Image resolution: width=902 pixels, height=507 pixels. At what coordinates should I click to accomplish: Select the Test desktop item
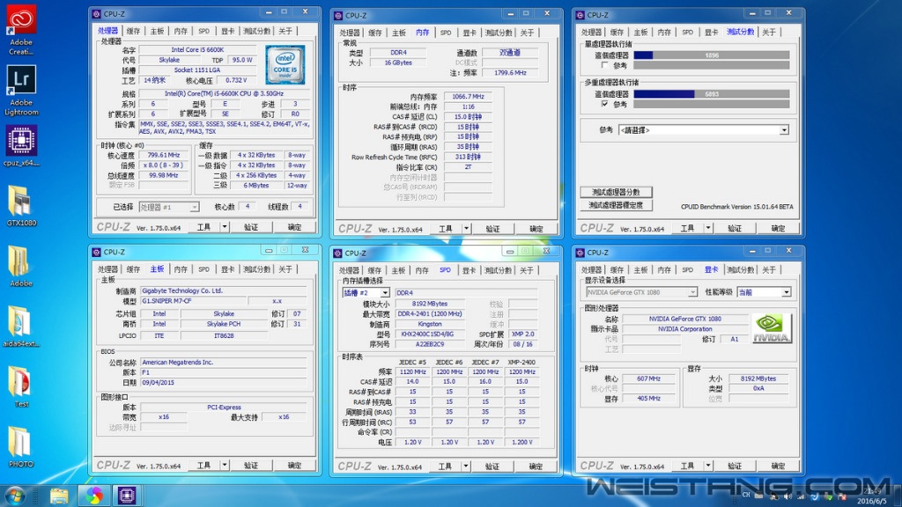pos(21,387)
